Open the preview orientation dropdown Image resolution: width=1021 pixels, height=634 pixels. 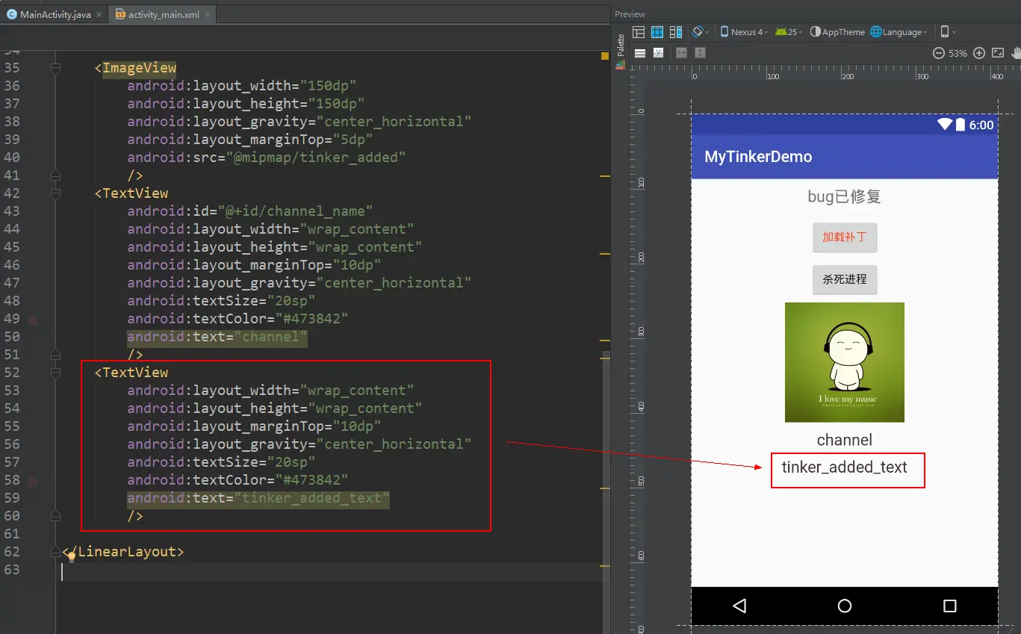click(701, 32)
